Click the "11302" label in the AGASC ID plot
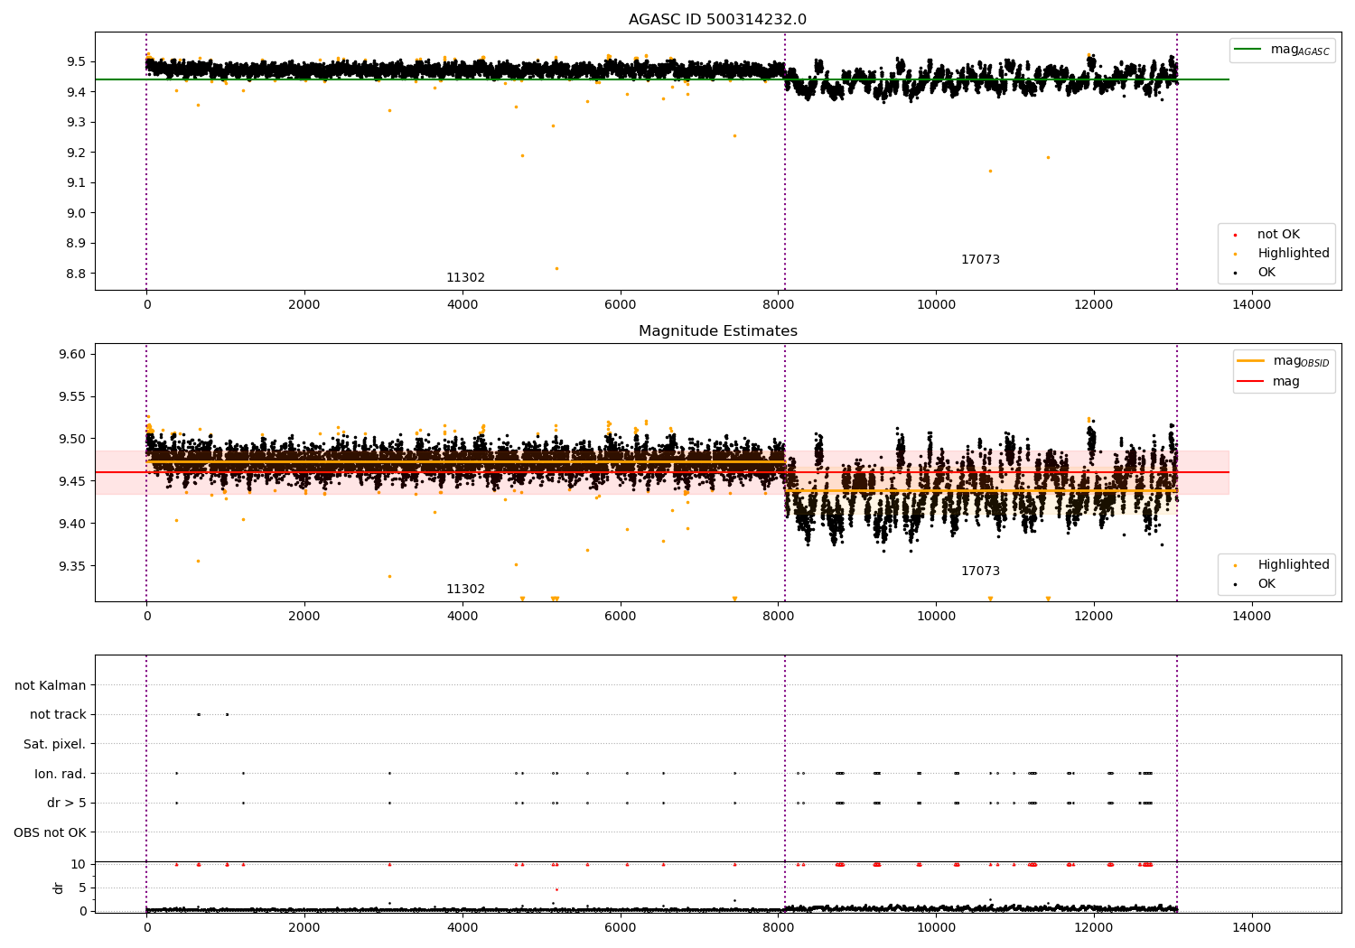 [x=465, y=278]
